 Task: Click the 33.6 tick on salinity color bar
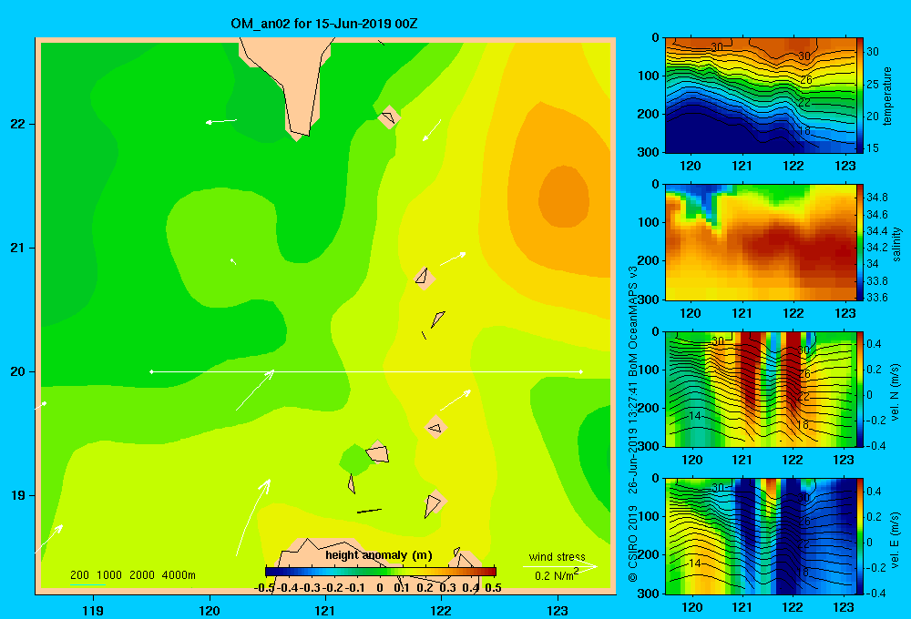(x=876, y=298)
